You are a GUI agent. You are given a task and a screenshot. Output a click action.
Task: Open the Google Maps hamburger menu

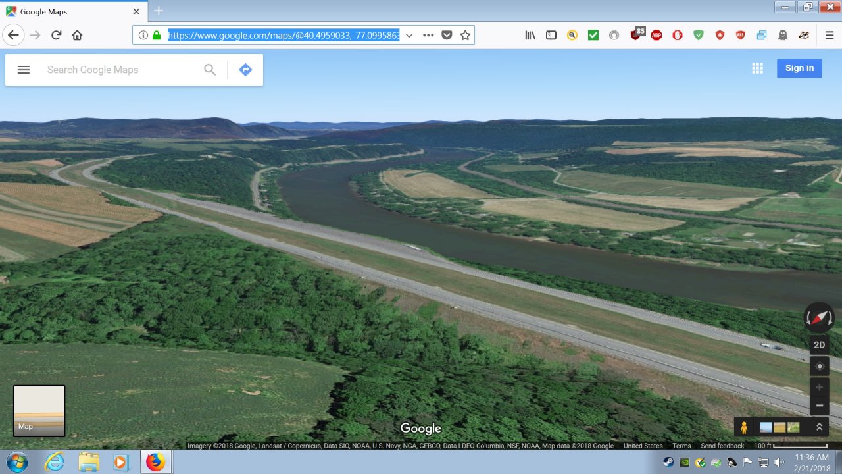[x=24, y=70]
